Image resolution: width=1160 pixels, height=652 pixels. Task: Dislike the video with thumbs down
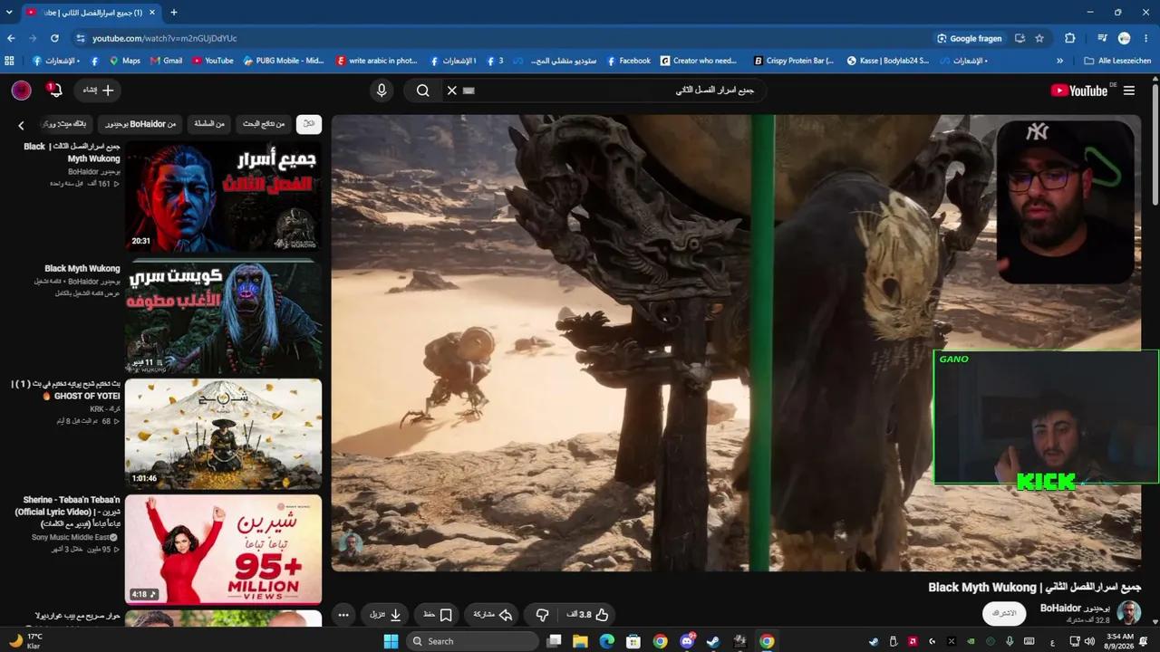click(542, 615)
